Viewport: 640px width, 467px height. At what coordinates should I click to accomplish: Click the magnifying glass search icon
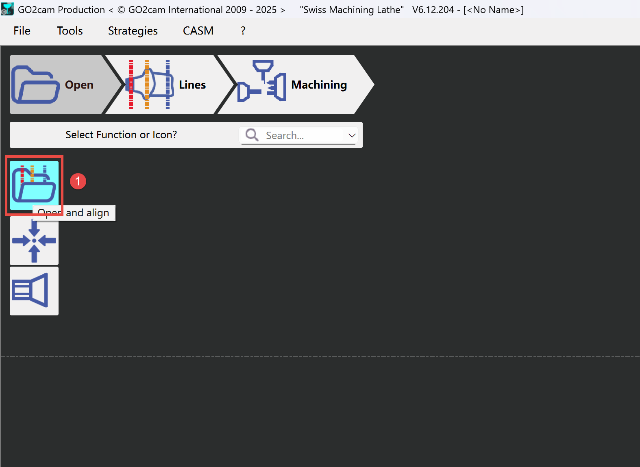[252, 135]
